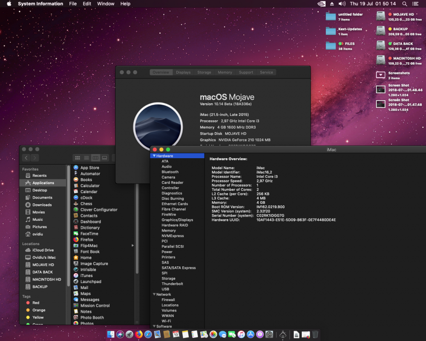This screenshot has width=426, height=341.
Task: Open Calendar icon in the Dock
Action: [x=176, y=334]
